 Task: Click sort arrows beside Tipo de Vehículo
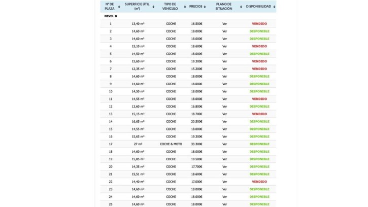[x=184, y=7]
